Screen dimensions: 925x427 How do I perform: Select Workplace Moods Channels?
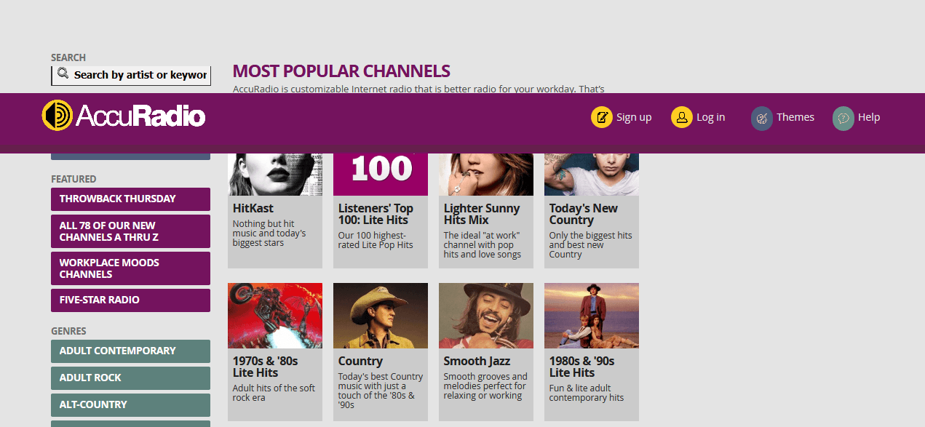130,268
